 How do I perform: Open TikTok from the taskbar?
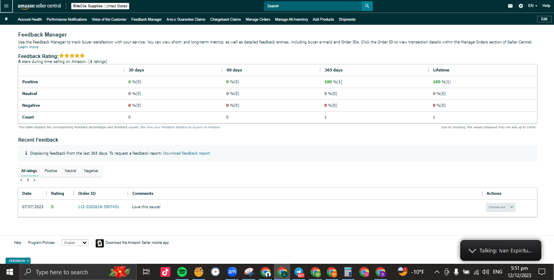pos(165,272)
